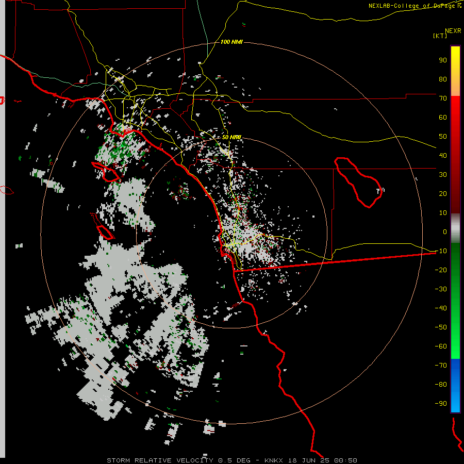Viewport: 464px width, 464px height.
Task: Click the -30 value on velocity scale
Action: (441, 289)
